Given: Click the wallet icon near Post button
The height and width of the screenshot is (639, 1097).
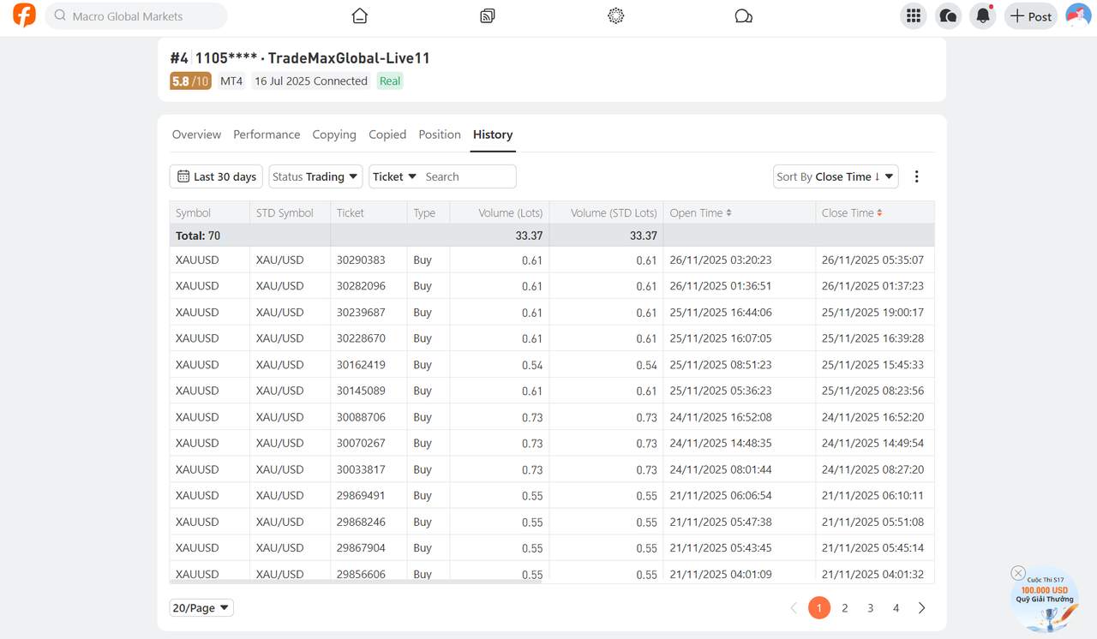Looking at the screenshot, I should coord(948,15).
